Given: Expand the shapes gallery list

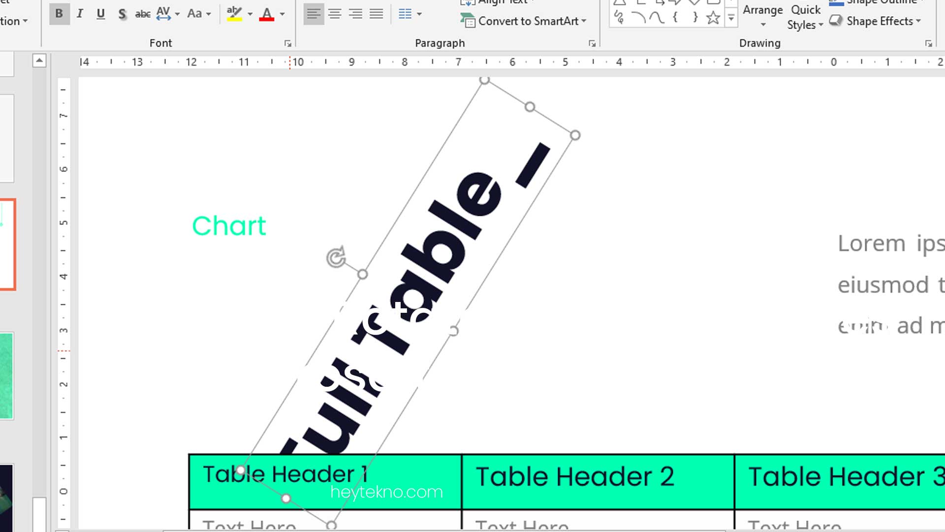Looking at the screenshot, I should tap(731, 19).
